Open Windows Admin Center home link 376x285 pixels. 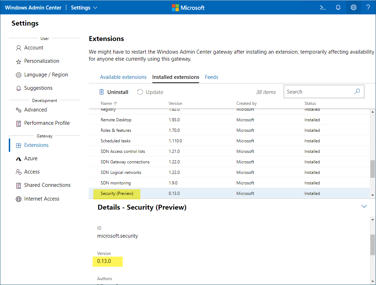[33, 7]
